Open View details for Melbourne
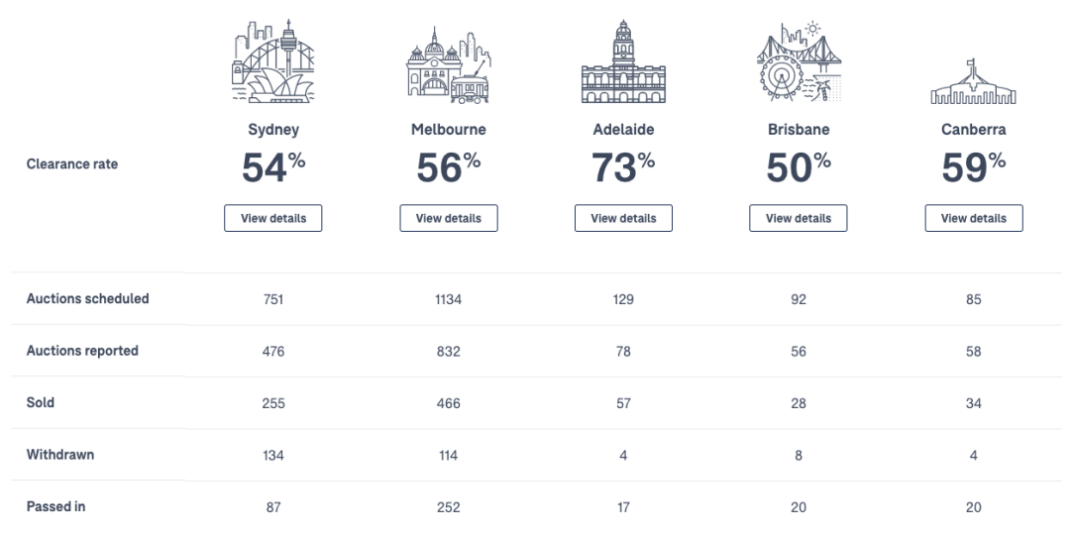The image size is (1070, 536). 449,219
